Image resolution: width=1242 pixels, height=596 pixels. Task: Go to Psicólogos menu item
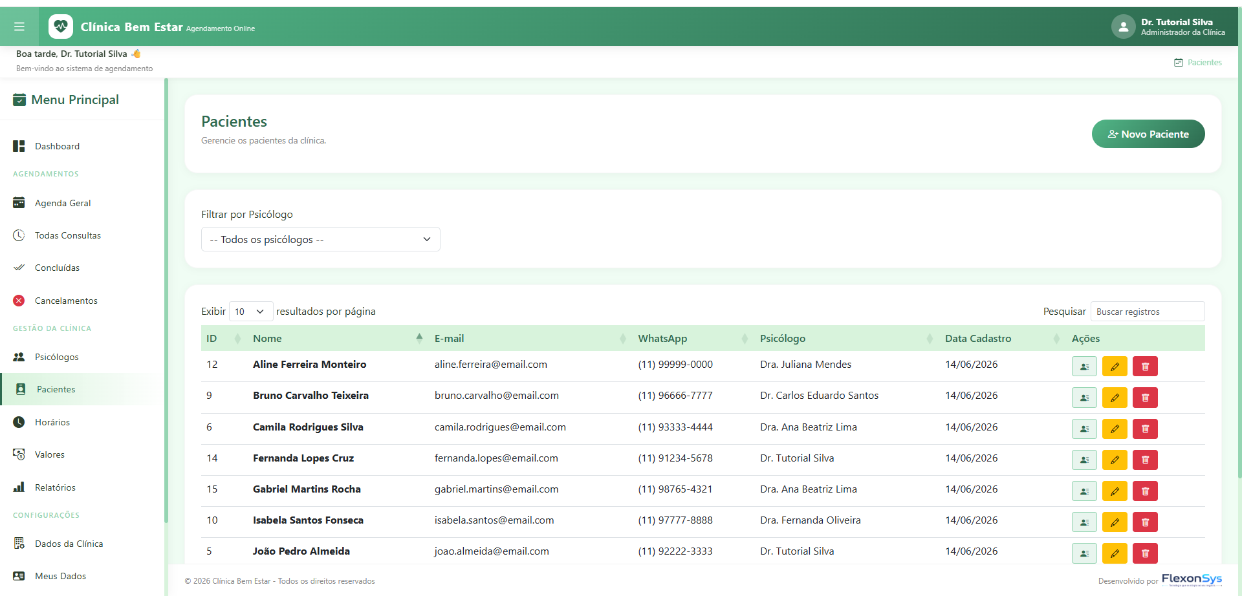[57, 357]
